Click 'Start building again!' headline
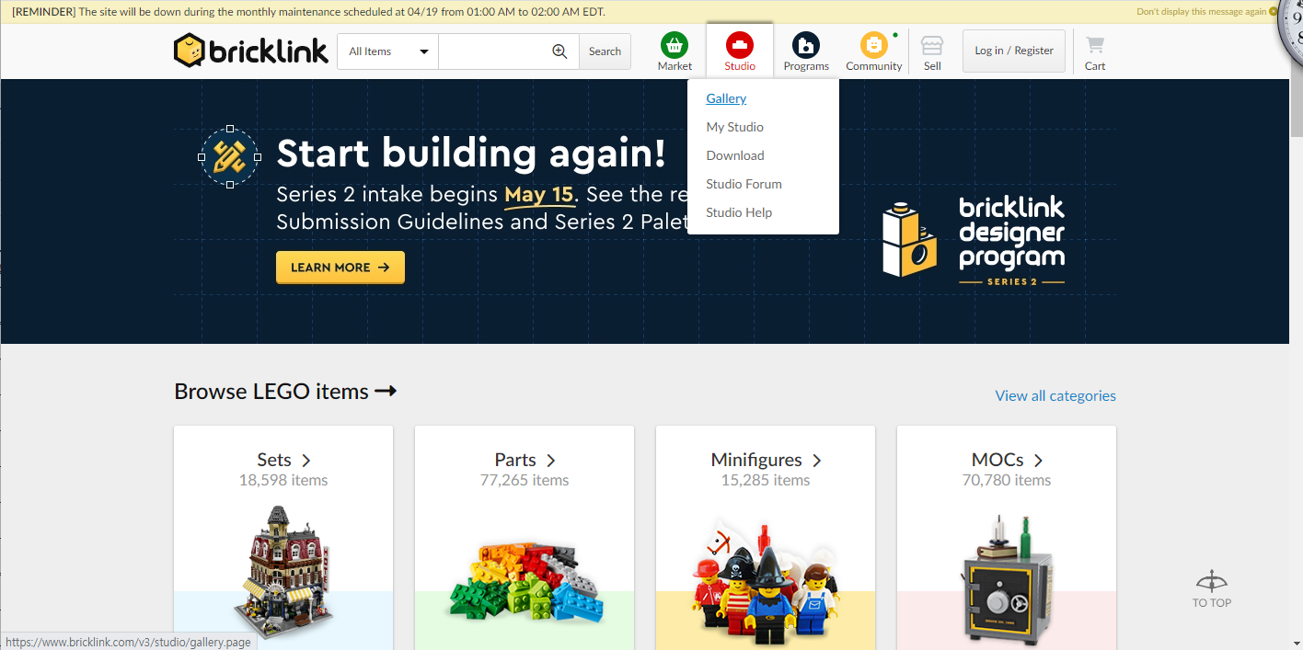 tap(471, 154)
